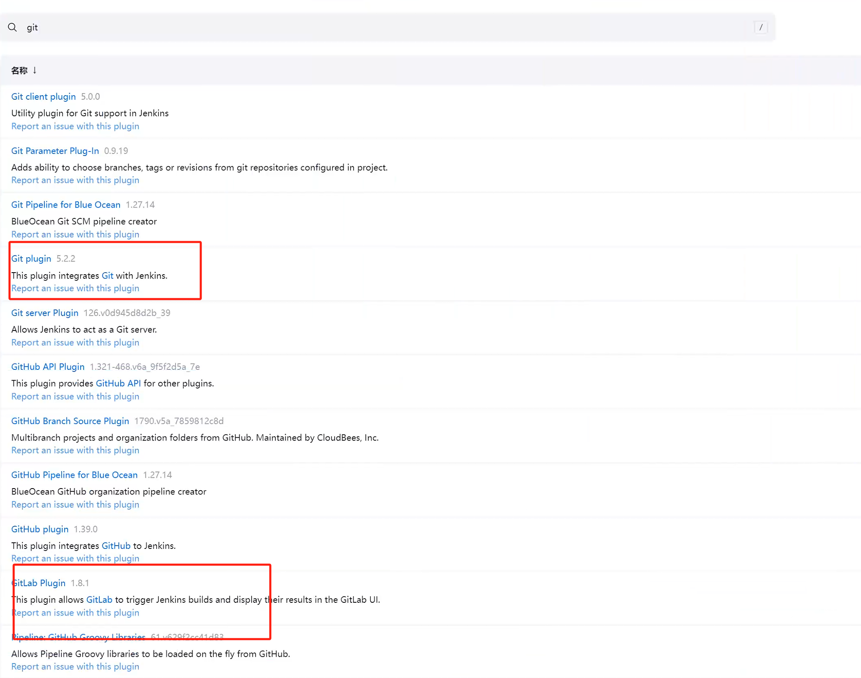The image size is (861, 678).
Task: Follow the Git link in description
Action: click(107, 276)
